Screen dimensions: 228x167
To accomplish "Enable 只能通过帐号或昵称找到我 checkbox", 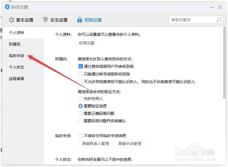I will point(80,74).
